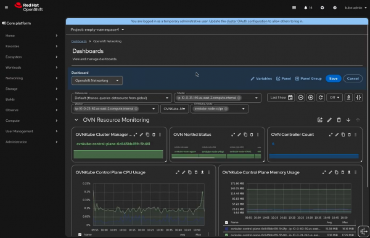Expand the Home navigation section
Screen dimensions: 370x238
pyautogui.click(x=31, y=36)
